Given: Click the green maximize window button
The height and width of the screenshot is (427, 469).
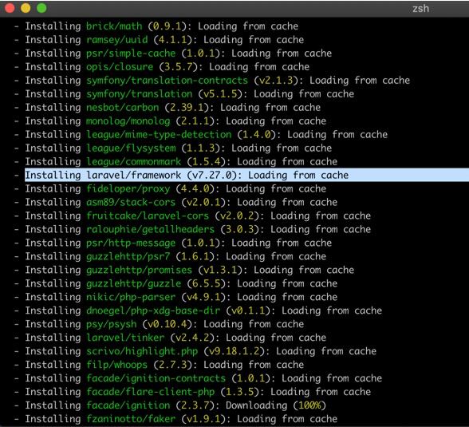Looking at the screenshot, I should (41, 8).
